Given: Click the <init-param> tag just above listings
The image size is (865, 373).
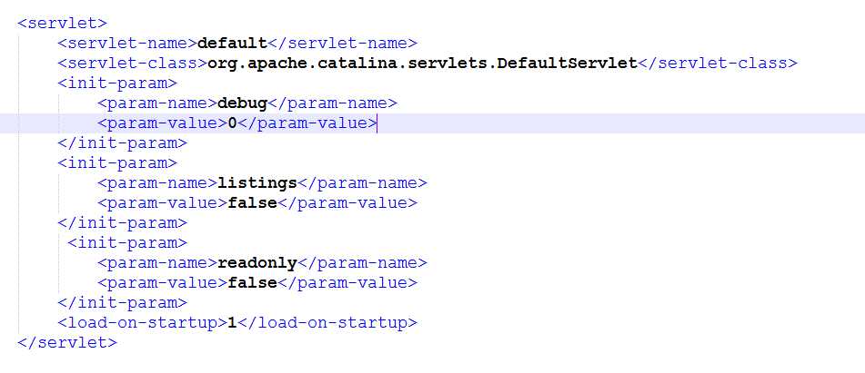Looking at the screenshot, I should [117, 162].
